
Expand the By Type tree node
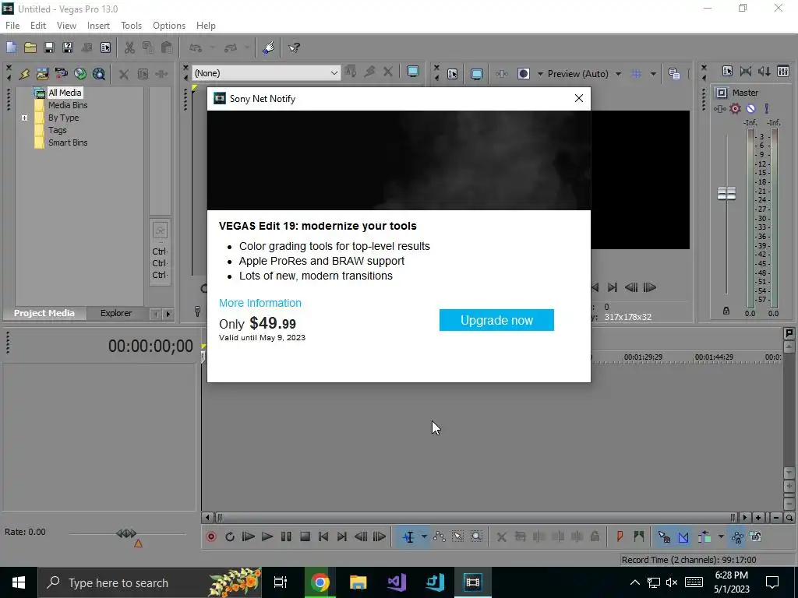pyautogui.click(x=24, y=118)
